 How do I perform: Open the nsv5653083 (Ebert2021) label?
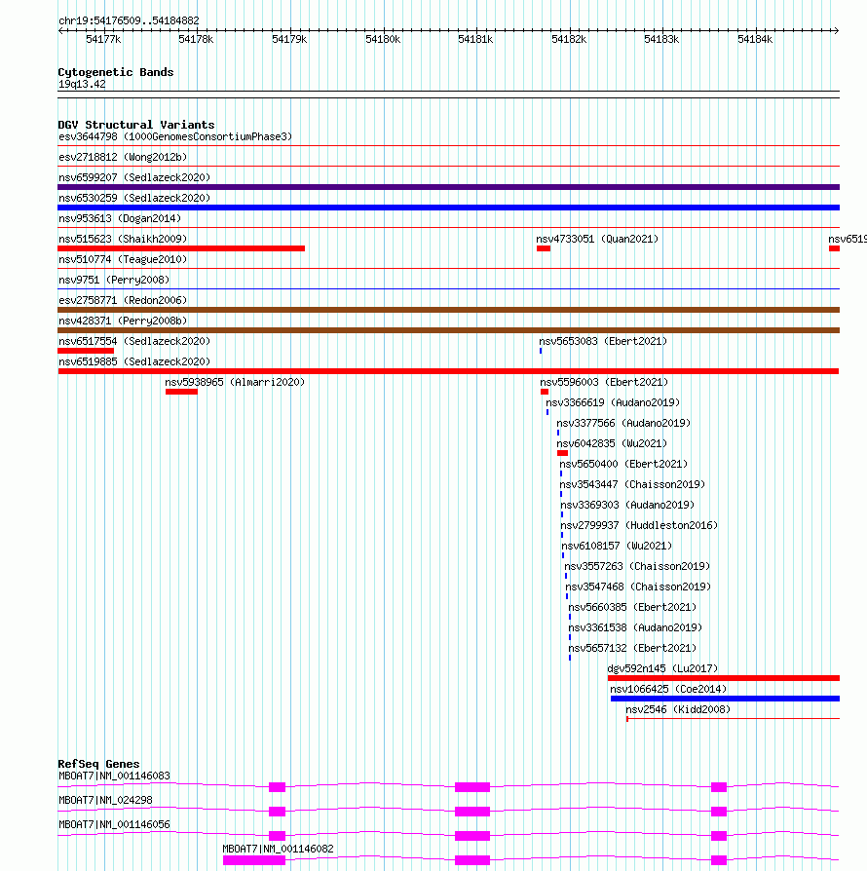[x=603, y=341]
